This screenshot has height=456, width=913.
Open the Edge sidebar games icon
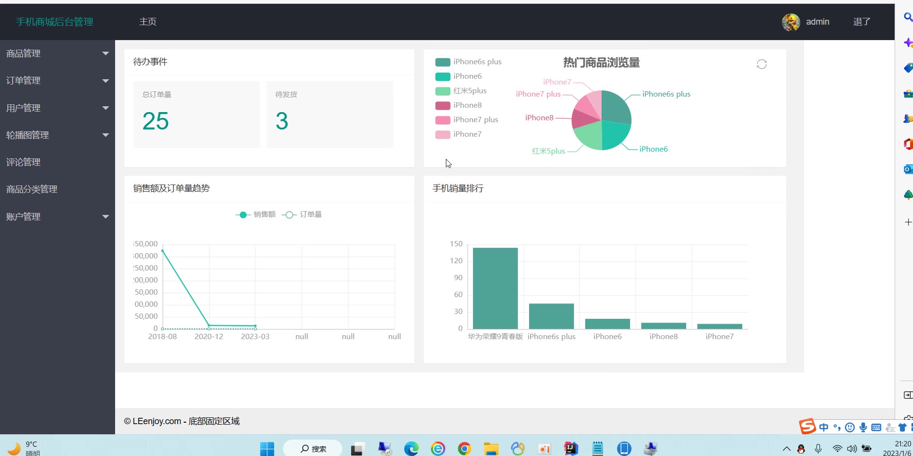click(x=908, y=118)
